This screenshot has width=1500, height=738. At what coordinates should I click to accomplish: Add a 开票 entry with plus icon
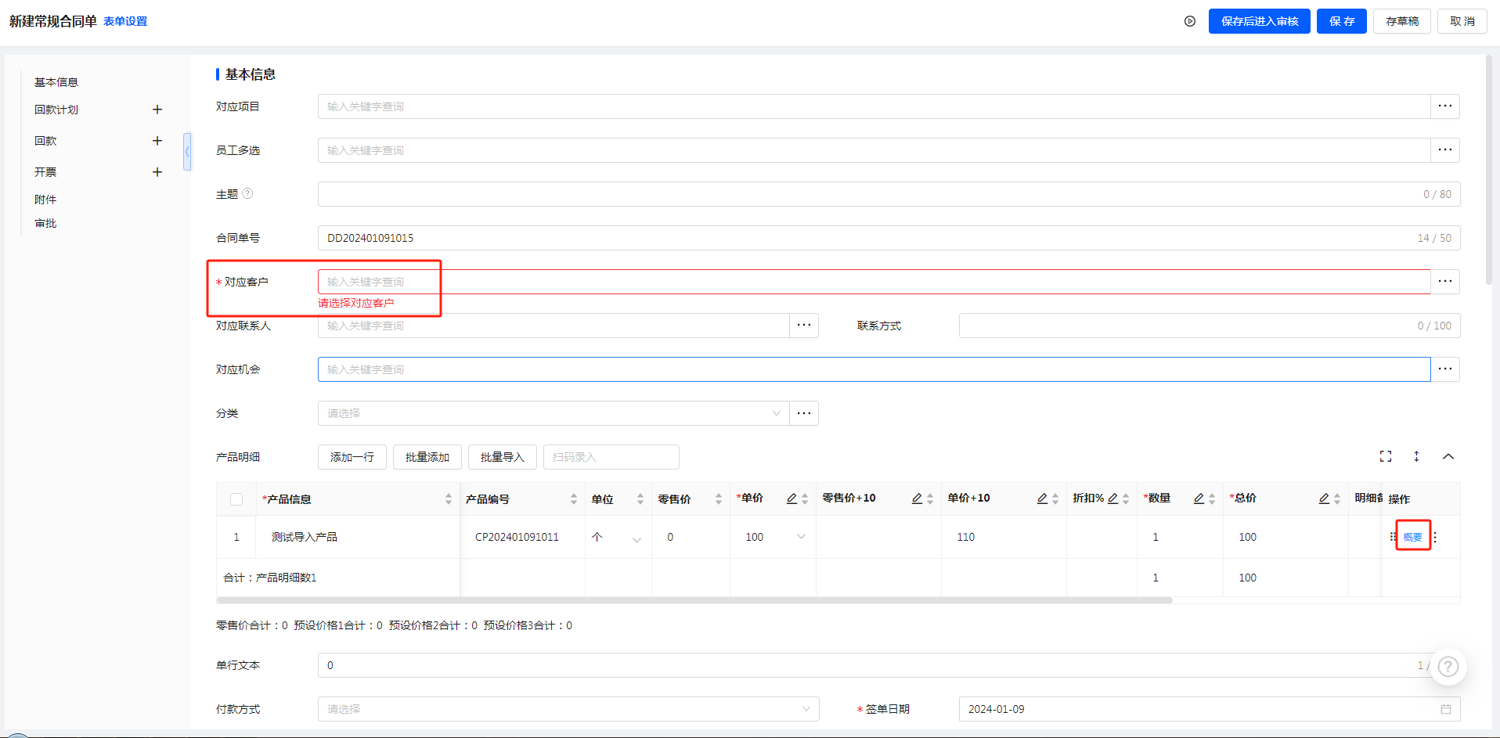(x=157, y=172)
